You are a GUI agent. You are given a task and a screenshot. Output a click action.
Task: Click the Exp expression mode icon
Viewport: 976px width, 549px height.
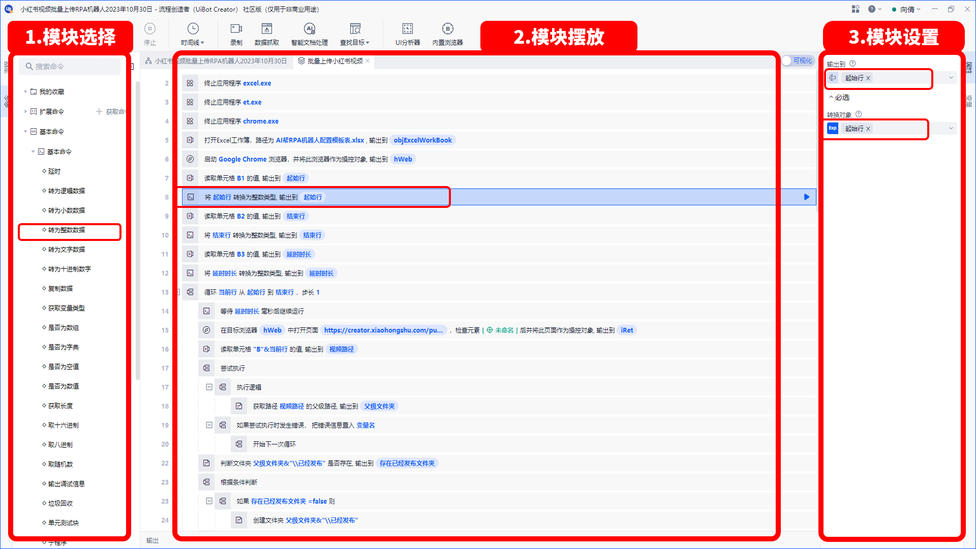click(x=833, y=129)
